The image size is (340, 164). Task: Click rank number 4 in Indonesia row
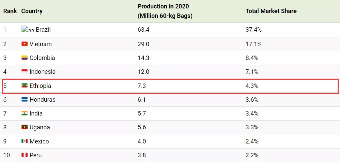(x=5, y=71)
